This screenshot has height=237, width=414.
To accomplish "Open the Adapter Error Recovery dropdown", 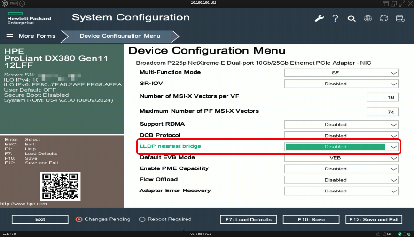I will pyautogui.click(x=341, y=191).
